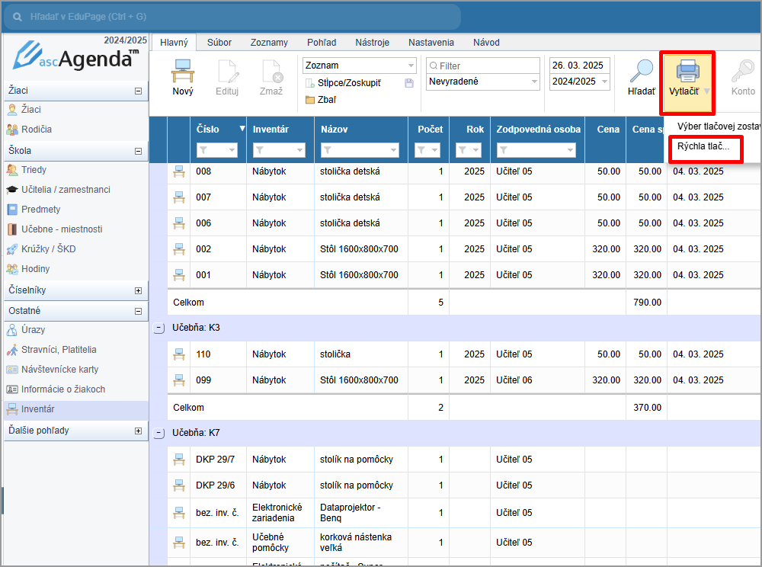Click the Stĺpce/Zoskupiť columns icon
The width and height of the screenshot is (762, 567).
point(310,83)
